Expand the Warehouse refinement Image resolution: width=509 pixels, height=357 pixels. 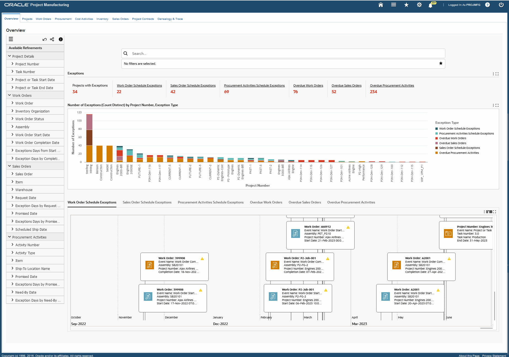click(12, 189)
